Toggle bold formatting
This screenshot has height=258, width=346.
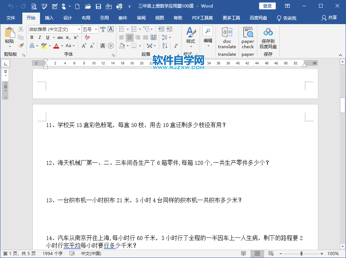pyautogui.click(x=31, y=37)
